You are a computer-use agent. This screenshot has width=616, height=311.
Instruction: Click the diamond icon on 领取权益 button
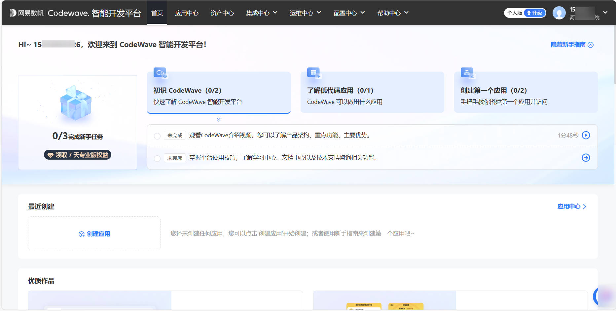(x=51, y=155)
